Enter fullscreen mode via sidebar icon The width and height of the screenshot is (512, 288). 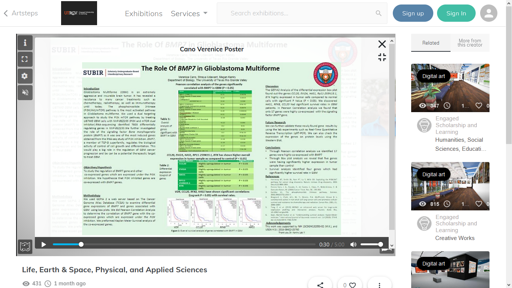(25, 59)
